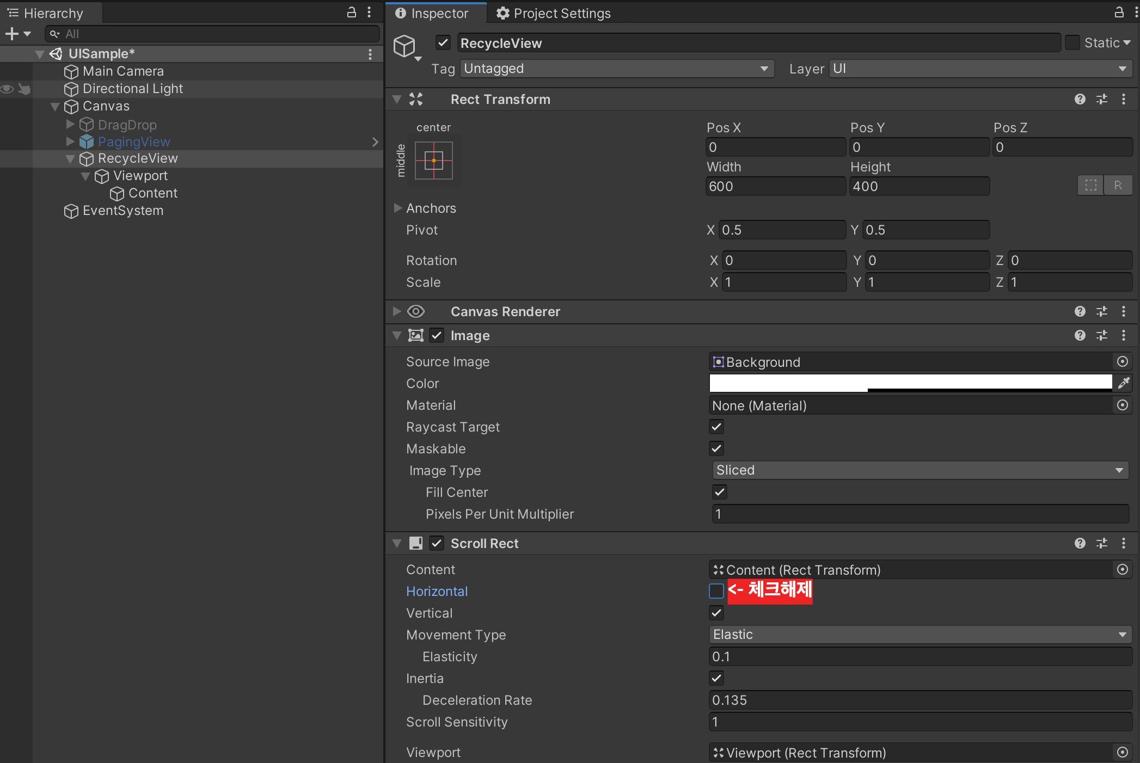The image size is (1140, 763).
Task: Lock the Inspector panel
Action: tap(1119, 13)
